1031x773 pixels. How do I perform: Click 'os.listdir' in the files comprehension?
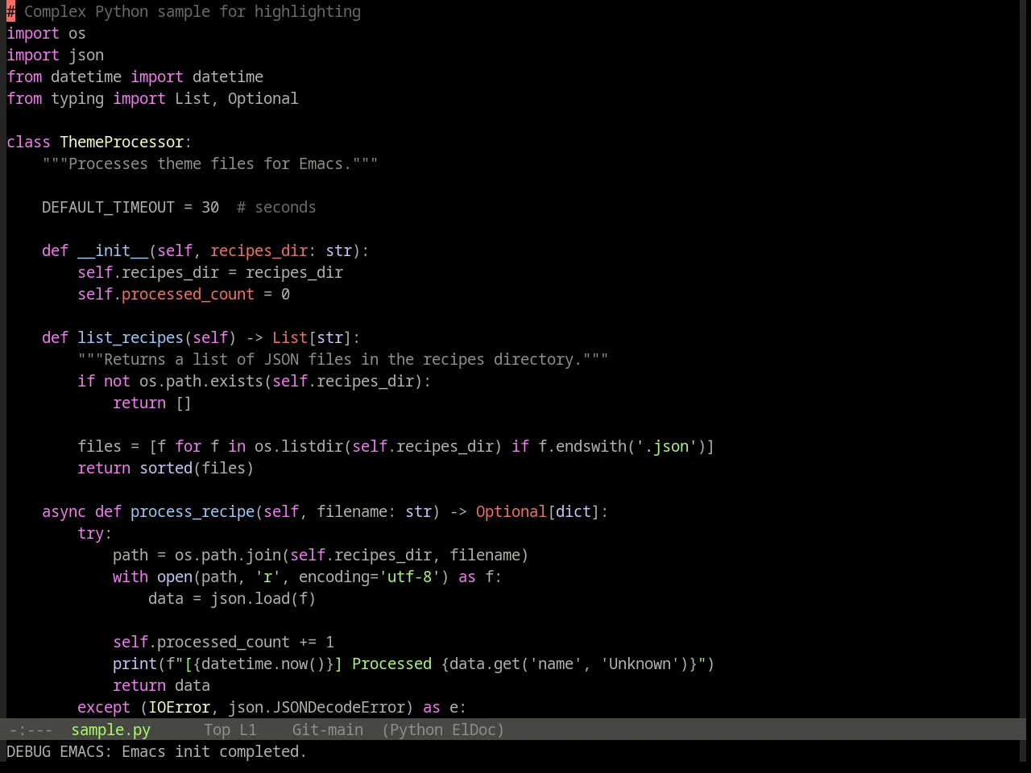coord(299,446)
